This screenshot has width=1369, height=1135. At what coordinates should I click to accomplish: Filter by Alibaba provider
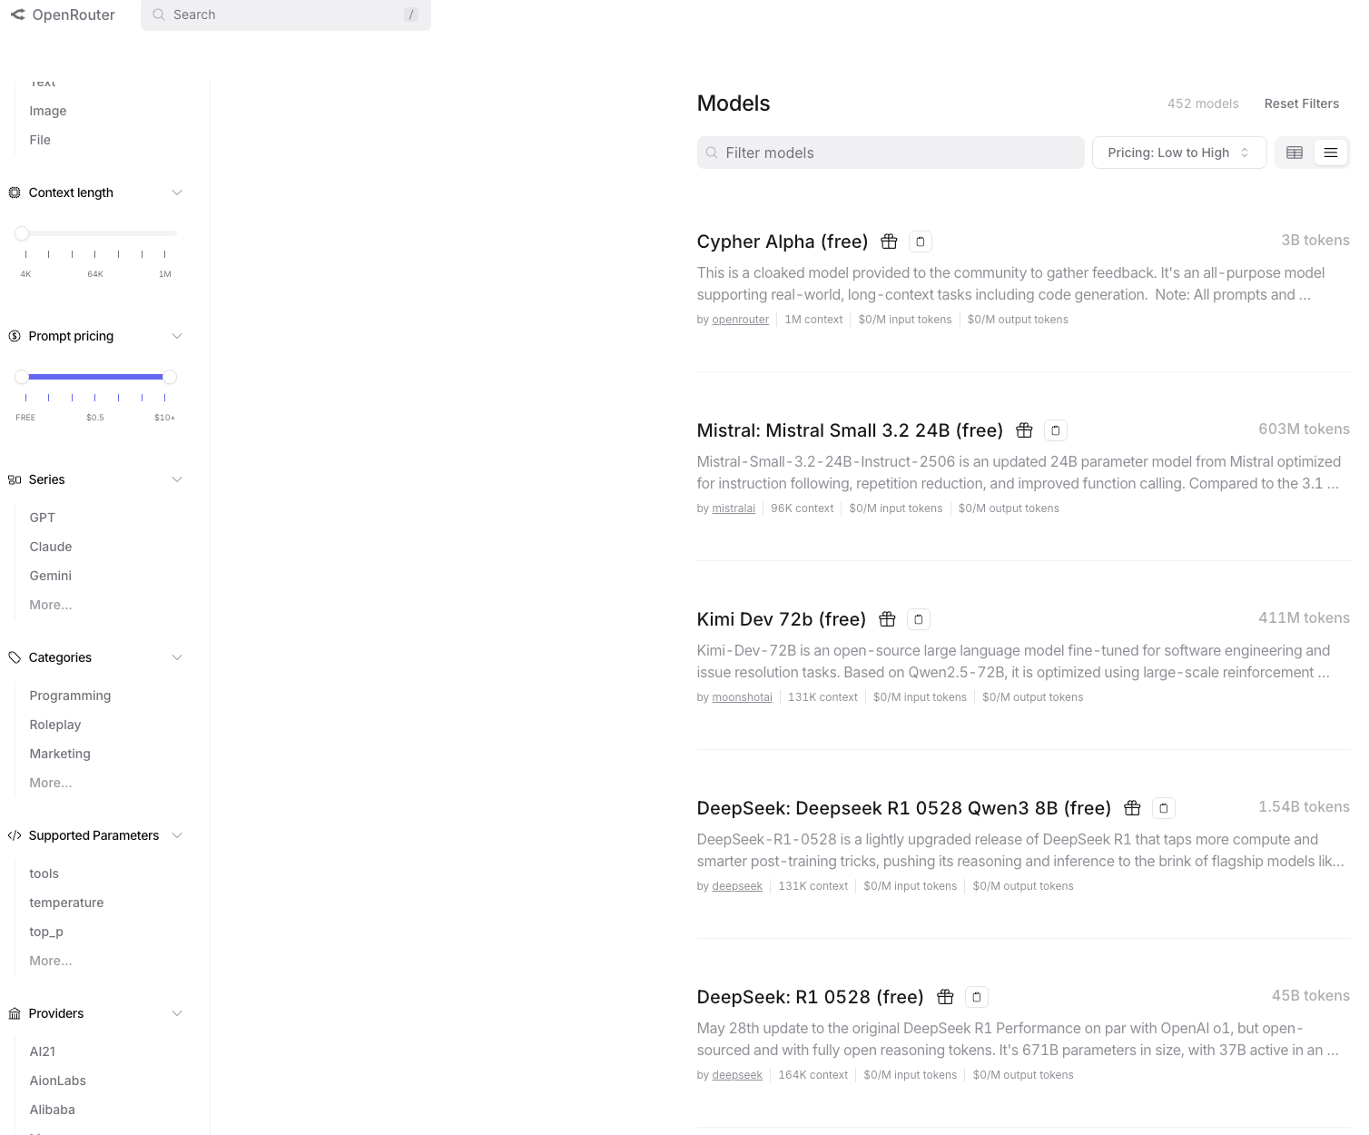click(x=53, y=1110)
